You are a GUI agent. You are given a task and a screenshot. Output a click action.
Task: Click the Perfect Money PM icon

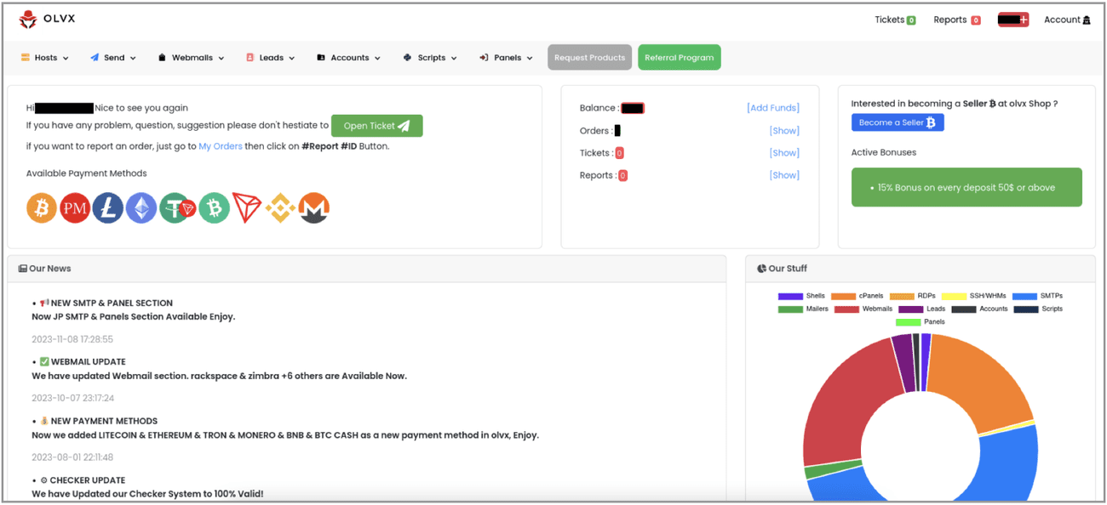[75, 208]
